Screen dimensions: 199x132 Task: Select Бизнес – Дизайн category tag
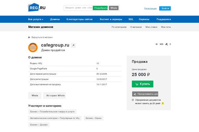[x=39, y=125]
